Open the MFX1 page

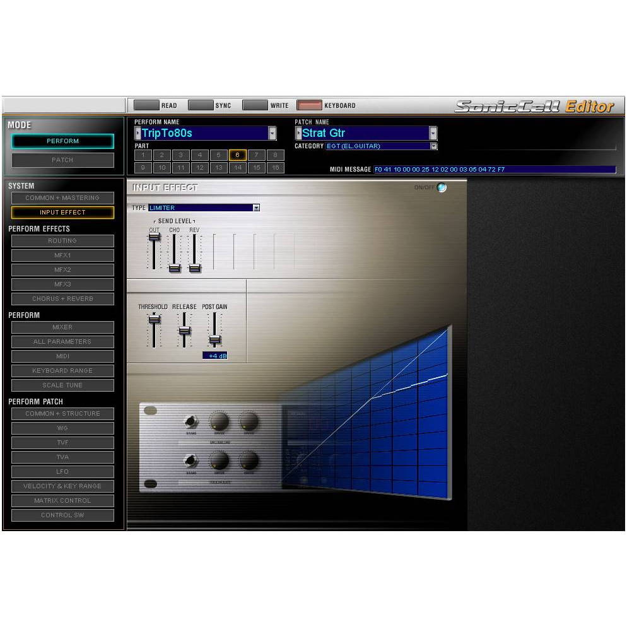pyautogui.click(x=63, y=255)
